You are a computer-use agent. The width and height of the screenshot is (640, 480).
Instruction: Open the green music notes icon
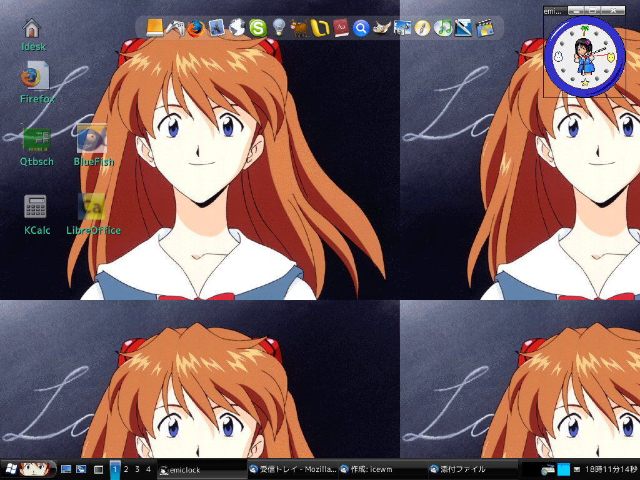[443, 28]
